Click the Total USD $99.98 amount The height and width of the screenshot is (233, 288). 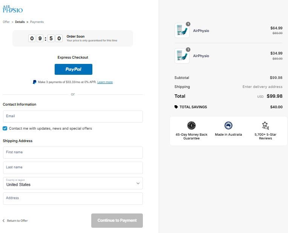(274, 96)
